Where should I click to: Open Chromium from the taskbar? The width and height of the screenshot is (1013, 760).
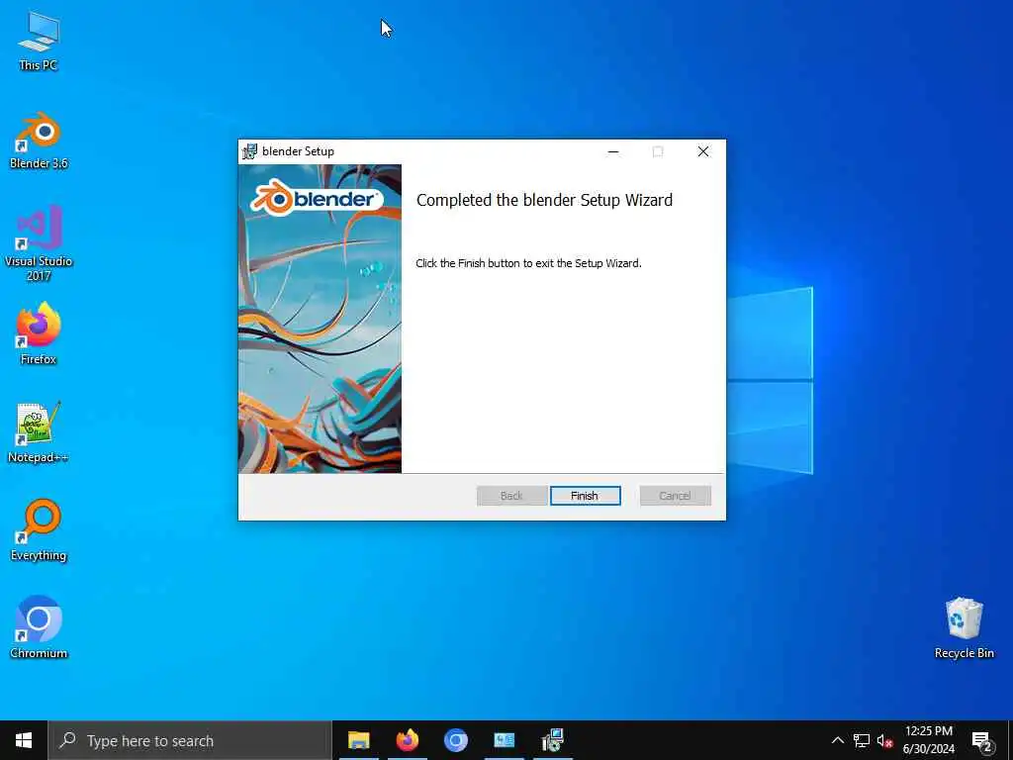tap(455, 740)
